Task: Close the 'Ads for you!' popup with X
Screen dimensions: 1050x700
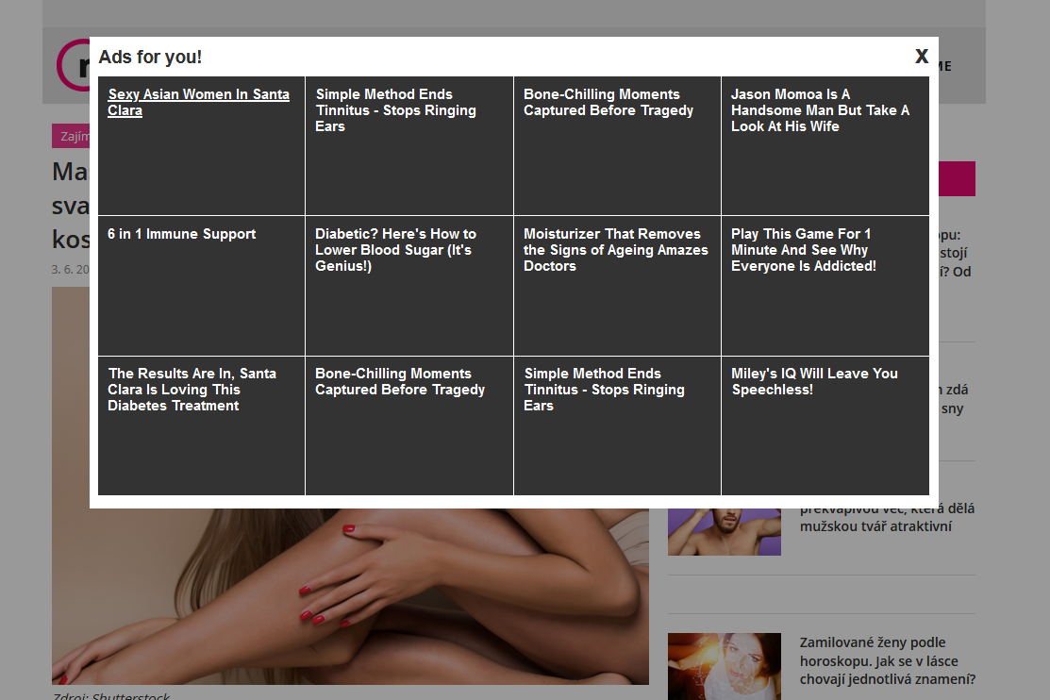Action: (x=922, y=57)
